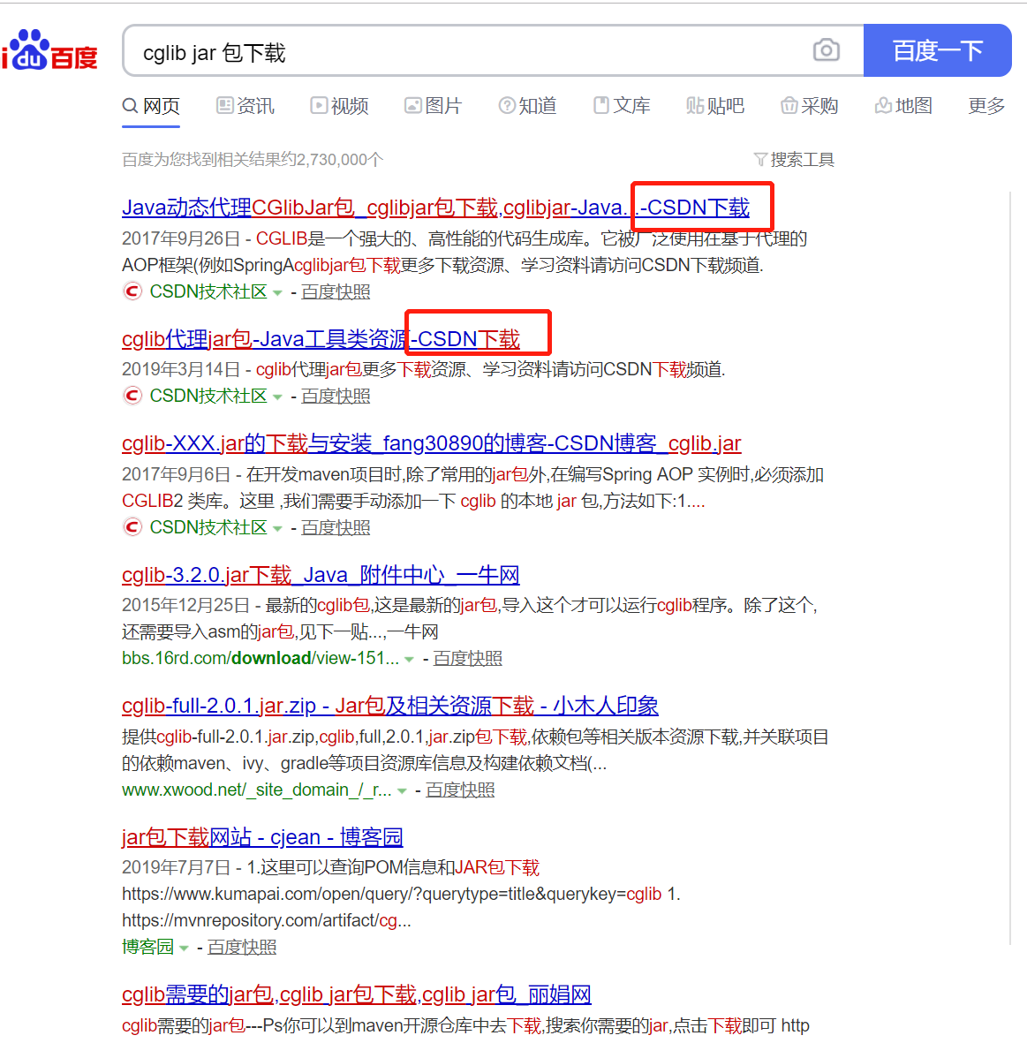1027x1043 pixels.
Task: Click the page vertical scrollbar
Action: click(x=1009, y=567)
